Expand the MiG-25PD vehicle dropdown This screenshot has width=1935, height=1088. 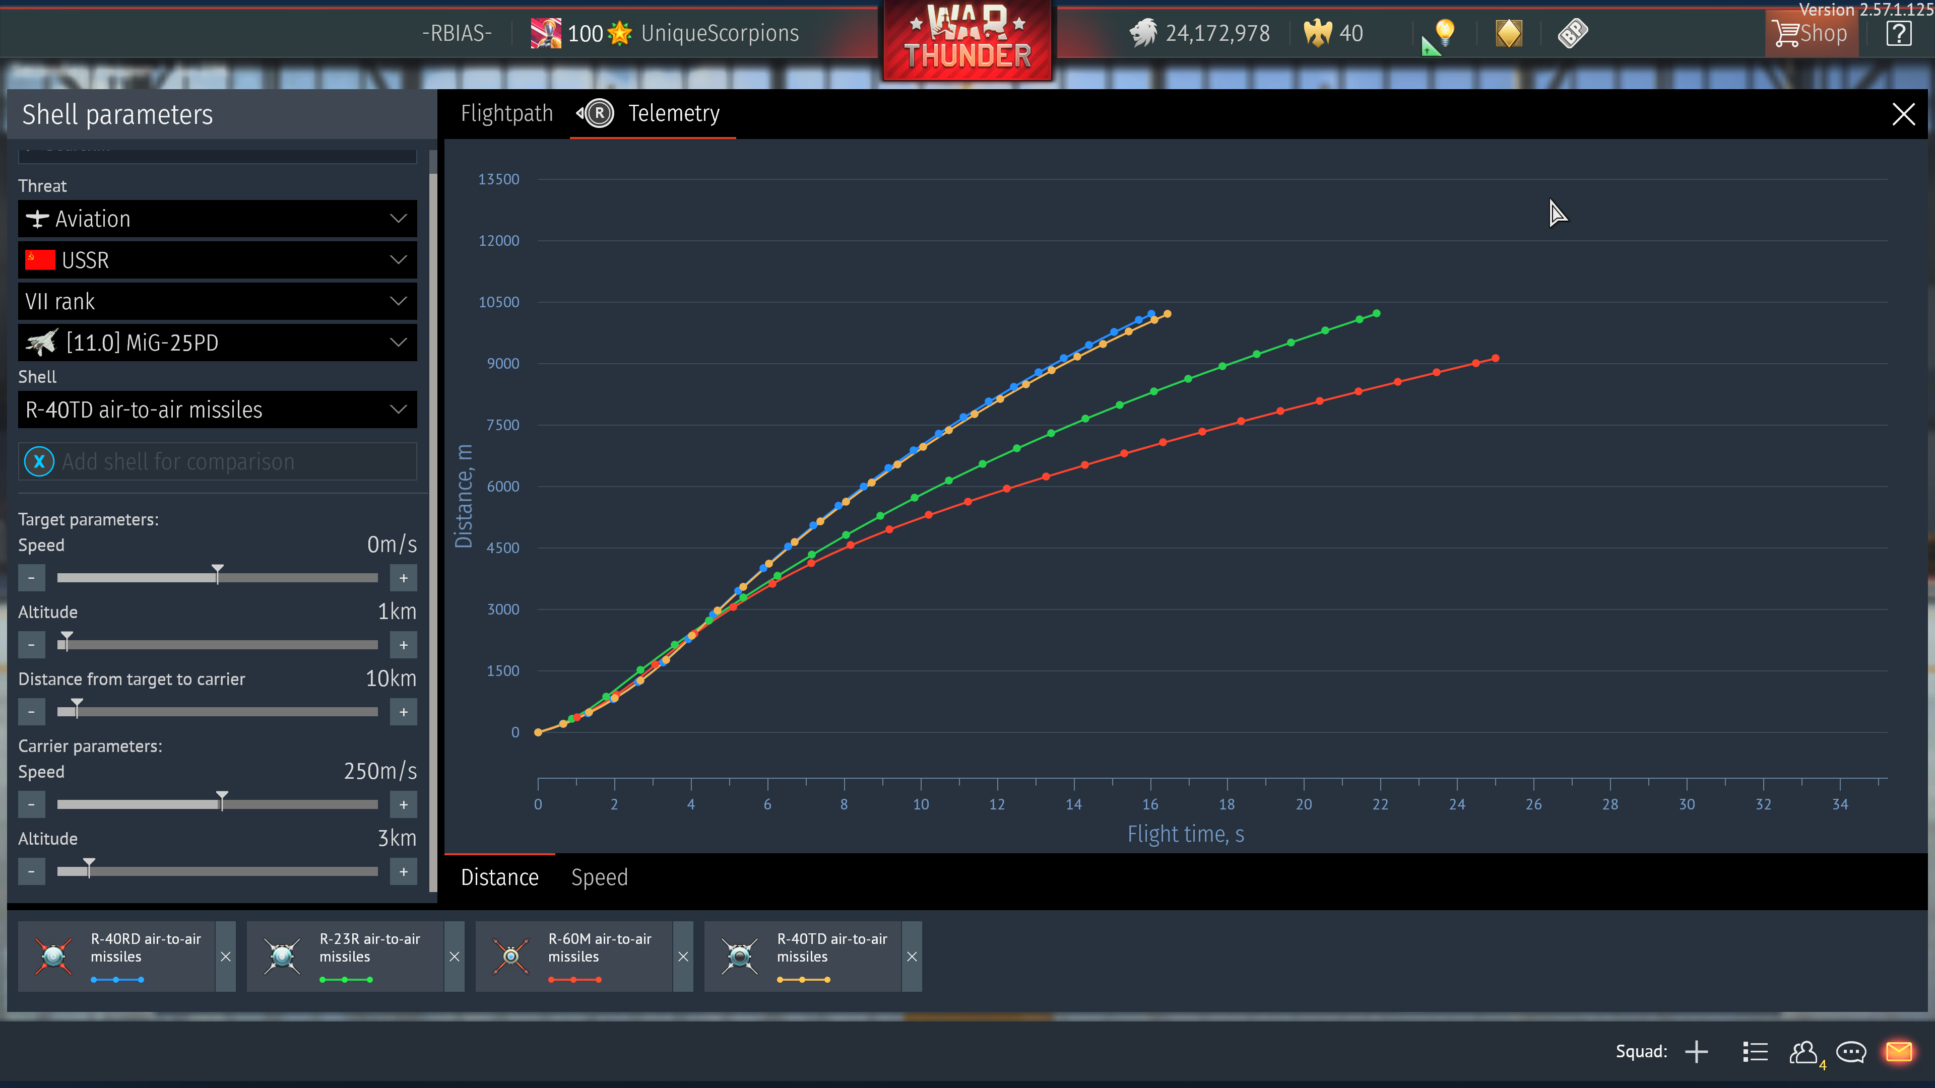pyautogui.click(x=217, y=343)
